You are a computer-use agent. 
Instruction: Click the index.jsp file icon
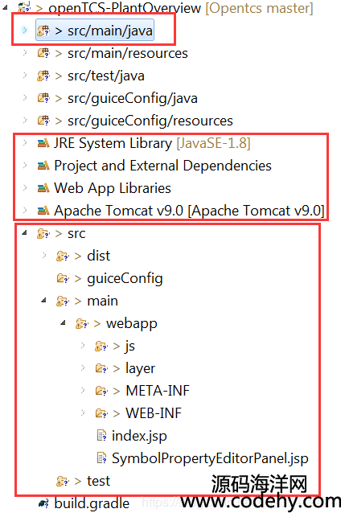[102, 436]
